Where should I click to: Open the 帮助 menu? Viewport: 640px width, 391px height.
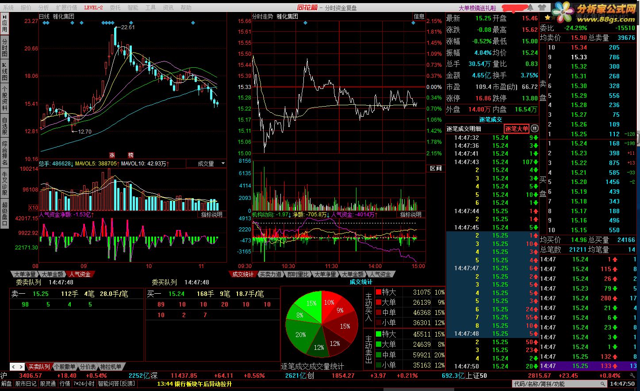186,8
